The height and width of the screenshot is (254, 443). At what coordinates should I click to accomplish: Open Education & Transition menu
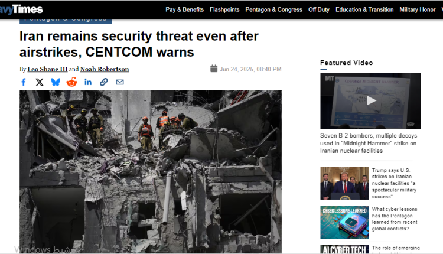pos(364,9)
